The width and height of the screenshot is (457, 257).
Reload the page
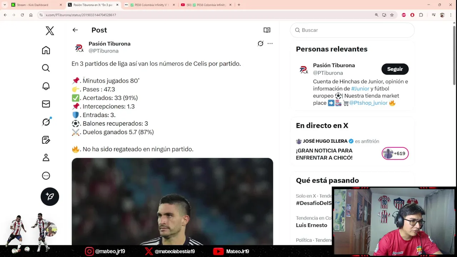(x=22, y=15)
